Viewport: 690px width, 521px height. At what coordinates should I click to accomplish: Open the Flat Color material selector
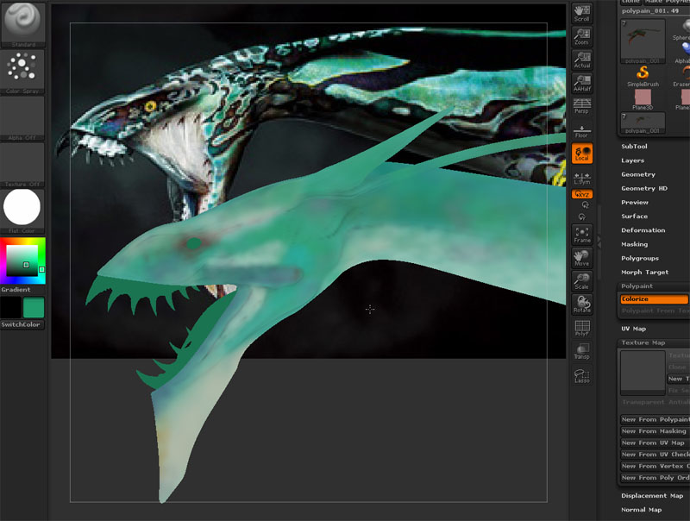22,211
